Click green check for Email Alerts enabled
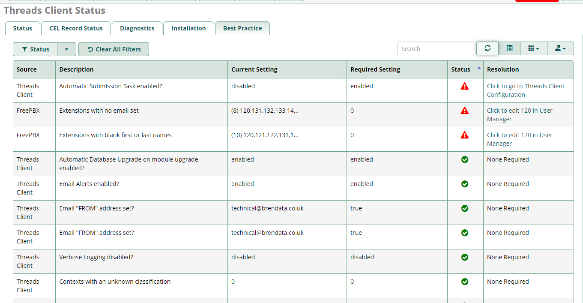 (465, 184)
